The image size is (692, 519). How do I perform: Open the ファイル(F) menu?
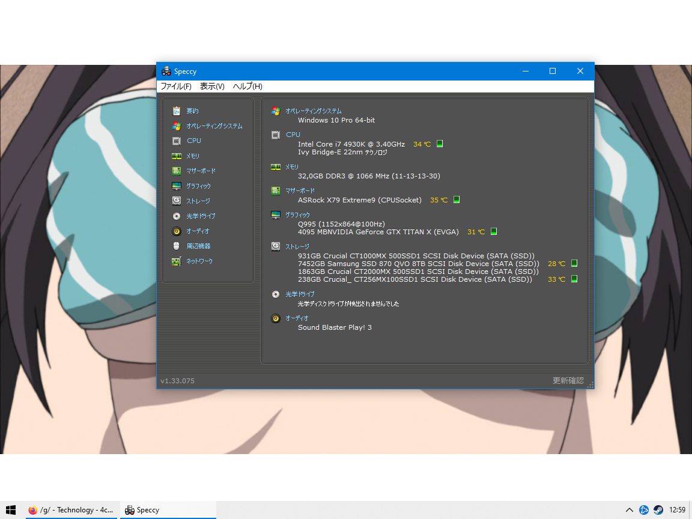176,86
